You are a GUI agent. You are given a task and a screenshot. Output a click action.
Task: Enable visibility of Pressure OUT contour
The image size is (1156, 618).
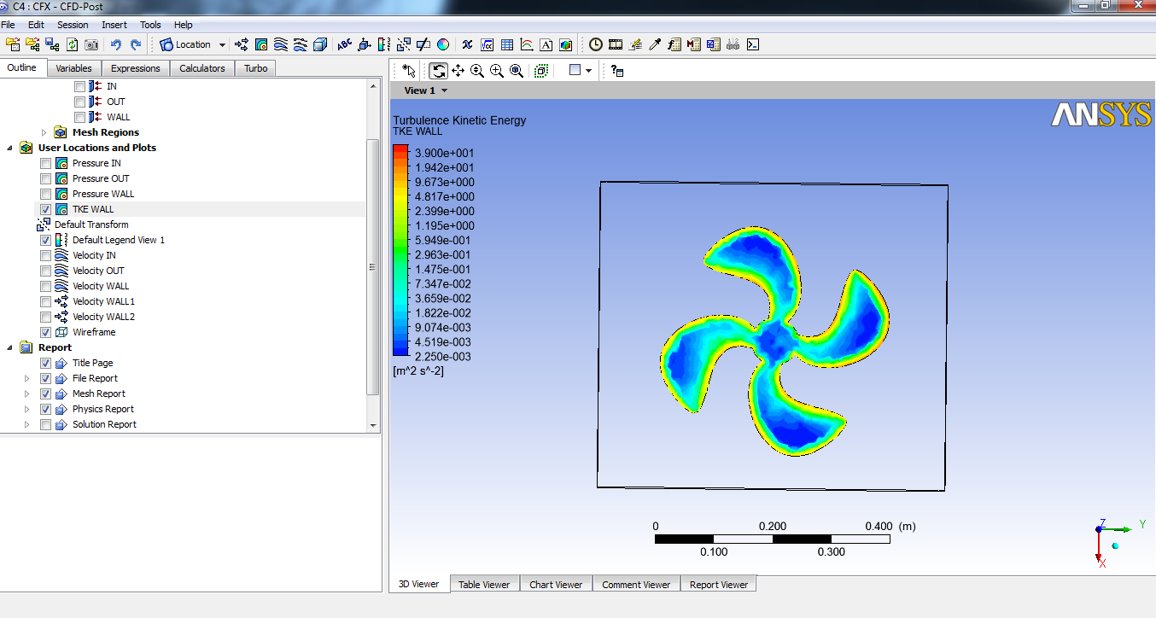coord(46,178)
